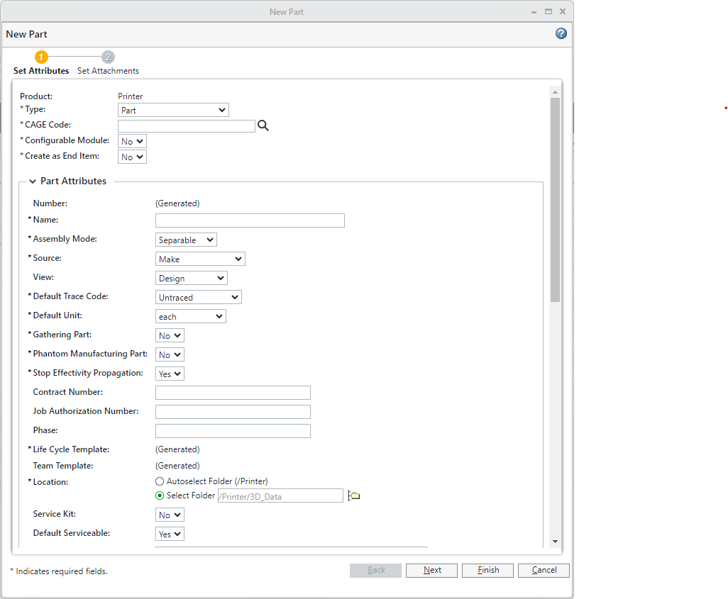Collapse the Part Attributes section
This screenshot has height=599, width=728.
coord(33,181)
